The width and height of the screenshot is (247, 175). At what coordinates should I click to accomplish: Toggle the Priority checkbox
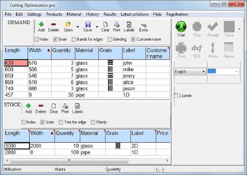(93, 122)
